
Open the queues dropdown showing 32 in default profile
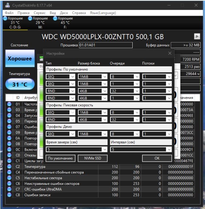pyautogui.click(x=125, y=91)
